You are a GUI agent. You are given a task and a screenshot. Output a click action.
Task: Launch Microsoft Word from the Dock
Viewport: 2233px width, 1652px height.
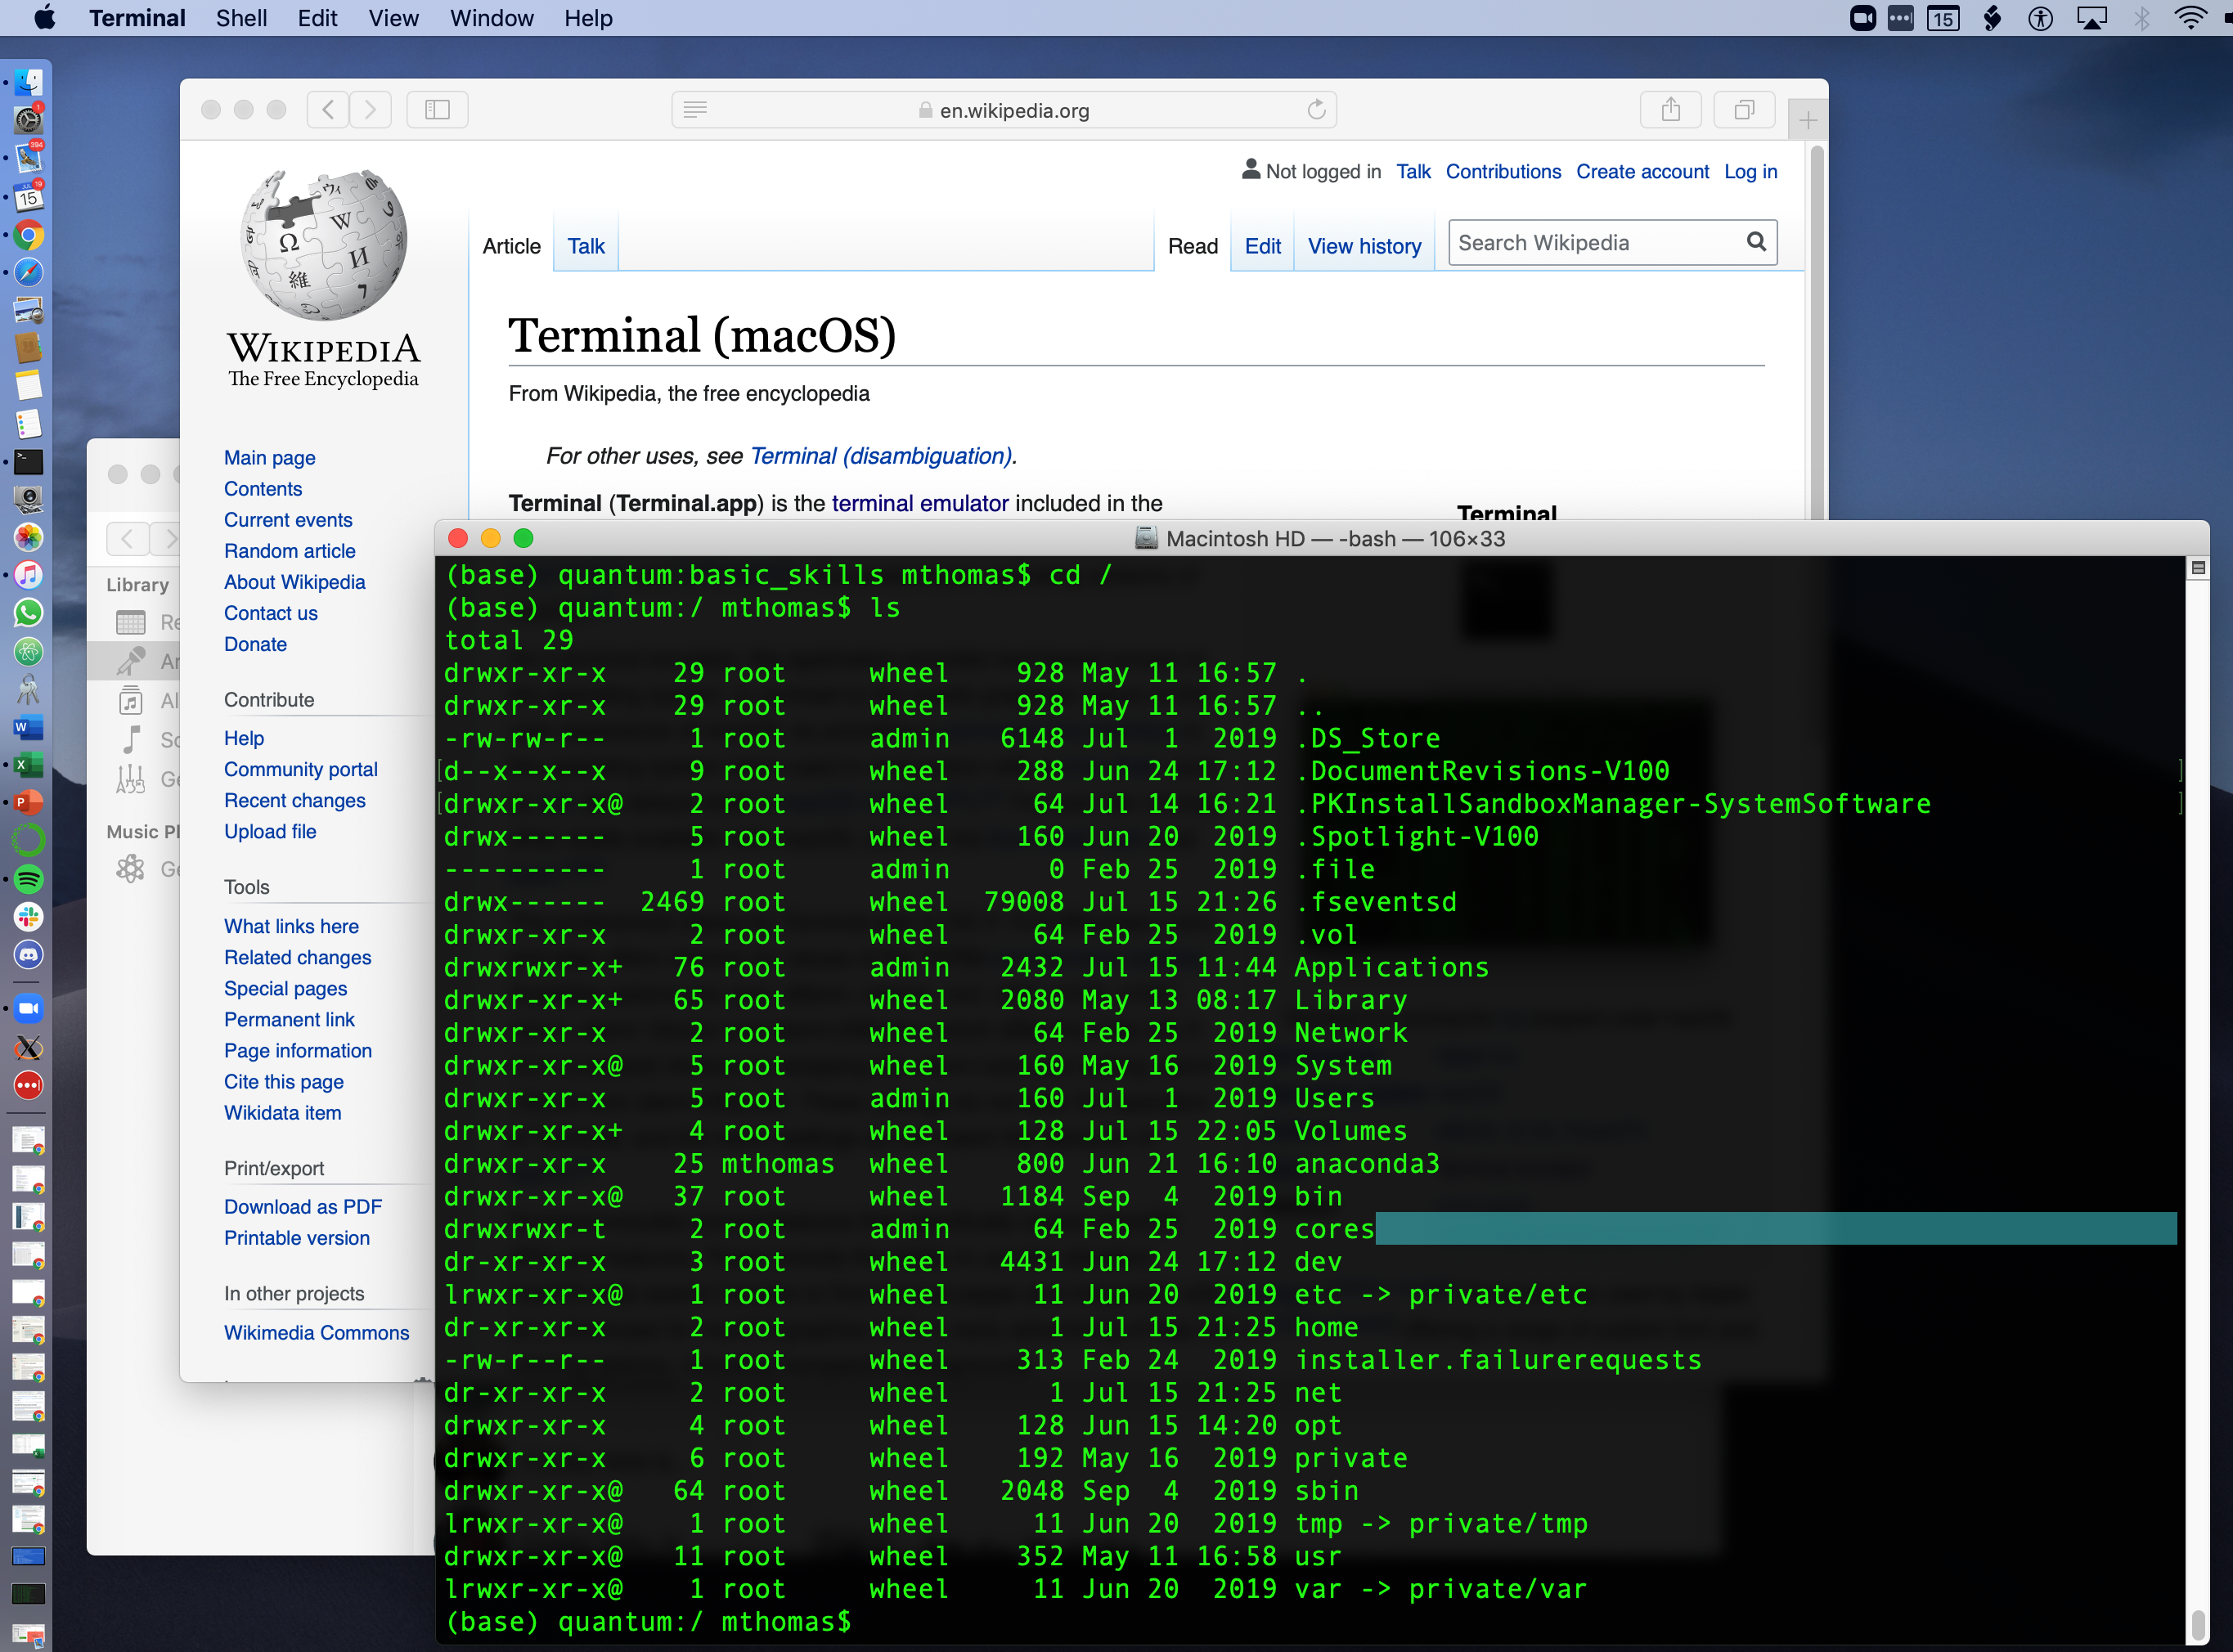[x=28, y=728]
